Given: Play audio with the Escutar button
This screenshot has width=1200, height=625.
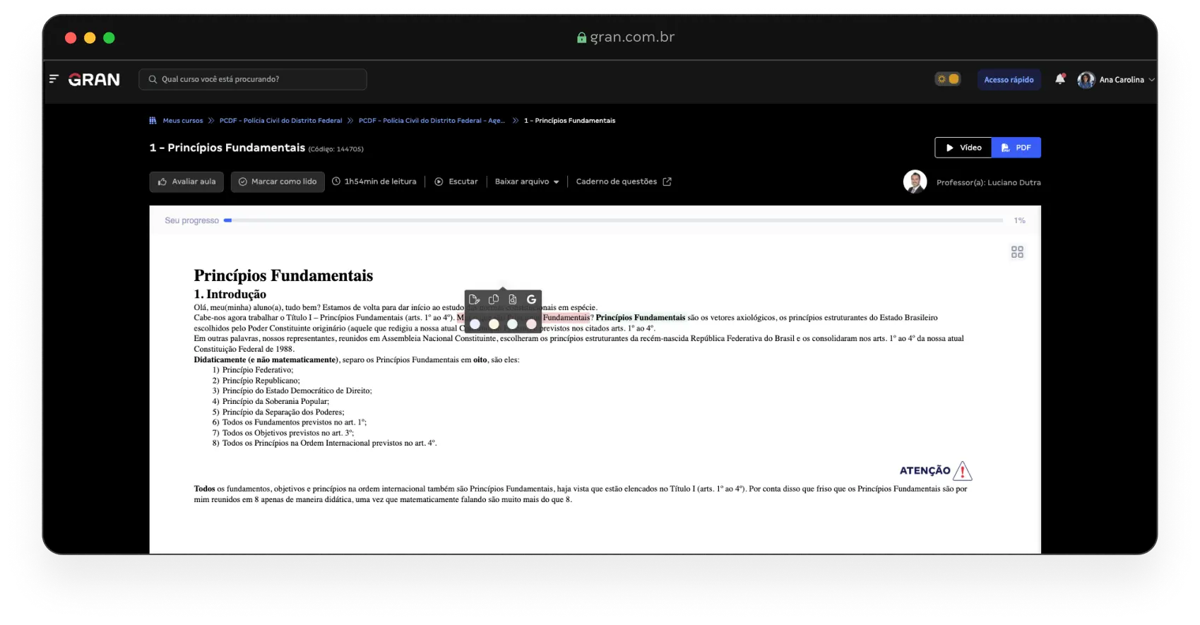Looking at the screenshot, I should click(456, 182).
